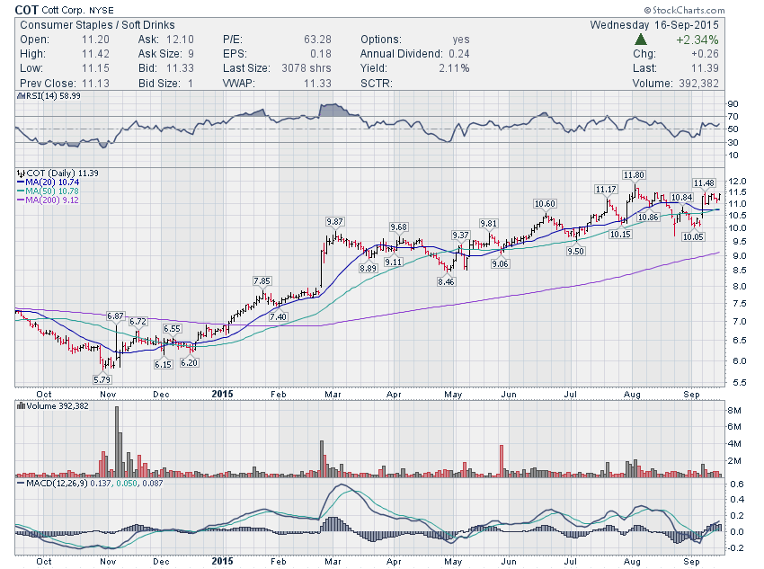Screen dimensions: 764x569
Task: Click the Low value '11.15'
Action: (x=95, y=68)
